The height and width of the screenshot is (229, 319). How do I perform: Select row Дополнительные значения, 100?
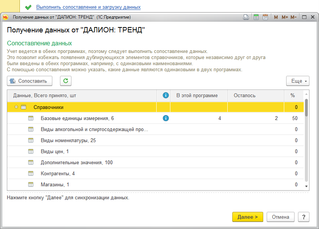[x=155, y=162]
